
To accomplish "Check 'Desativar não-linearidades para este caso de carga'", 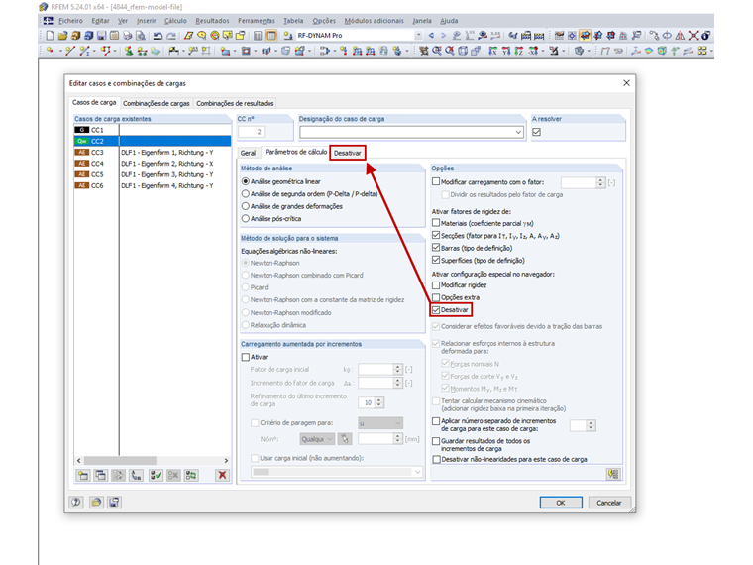I will [x=436, y=459].
